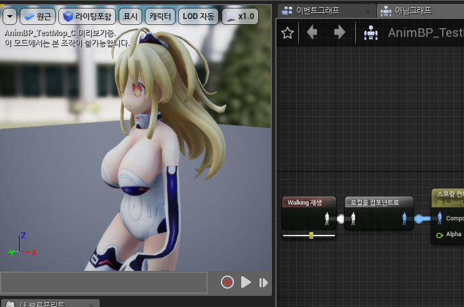The image size is (464, 307).
Task: Click the Component Pose input pin
Action: click(440, 218)
